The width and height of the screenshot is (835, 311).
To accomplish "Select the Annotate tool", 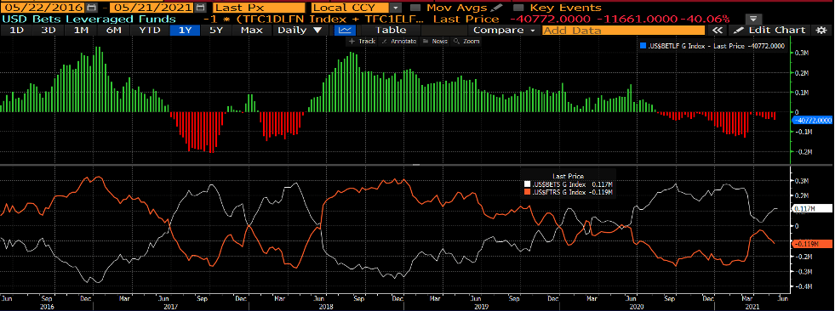I will click(x=400, y=42).
